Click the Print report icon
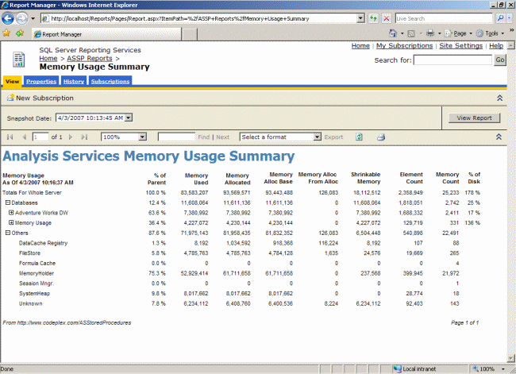 coord(380,137)
